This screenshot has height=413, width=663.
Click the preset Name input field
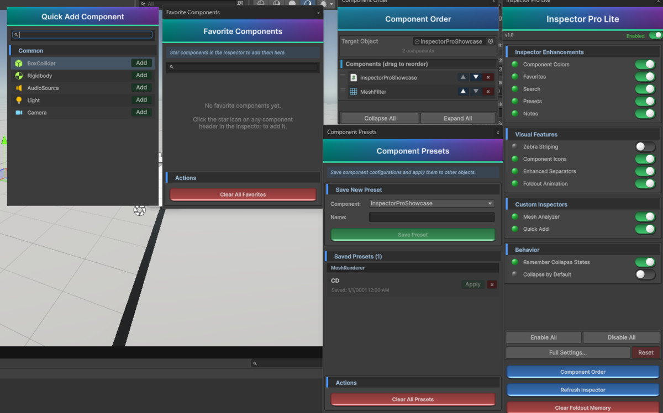click(x=432, y=217)
